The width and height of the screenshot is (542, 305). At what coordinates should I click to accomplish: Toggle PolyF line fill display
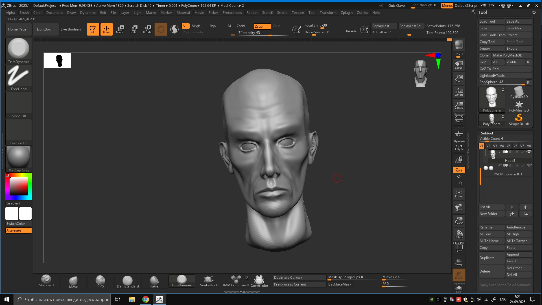point(459,248)
